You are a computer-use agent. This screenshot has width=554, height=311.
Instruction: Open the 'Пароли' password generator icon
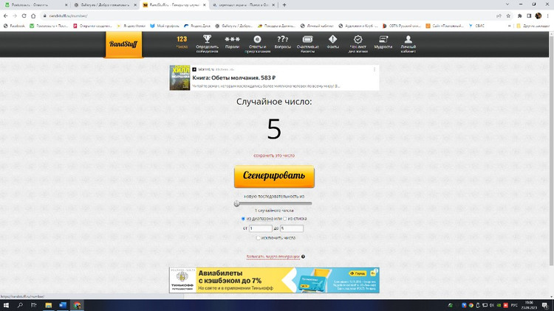(232, 43)
